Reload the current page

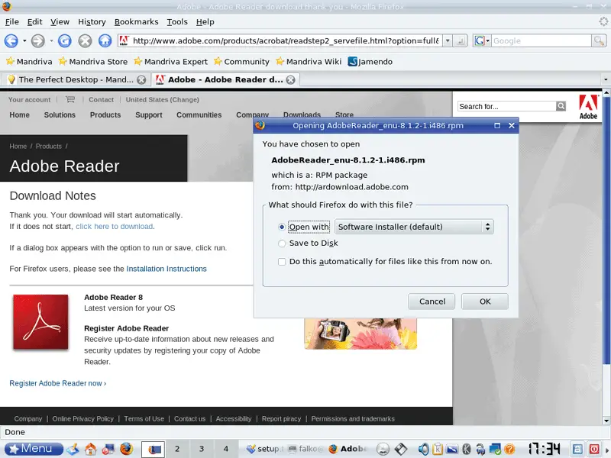pos(65,40)
